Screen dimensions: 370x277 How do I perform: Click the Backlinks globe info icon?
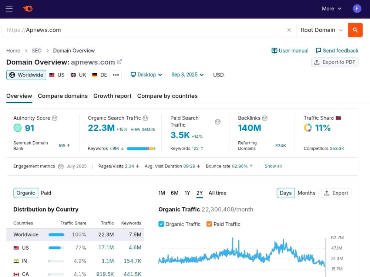tap(265, 118)
